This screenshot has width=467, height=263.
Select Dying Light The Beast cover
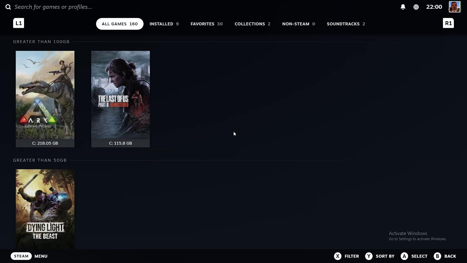pyautogui.click(x=45, y=209)
